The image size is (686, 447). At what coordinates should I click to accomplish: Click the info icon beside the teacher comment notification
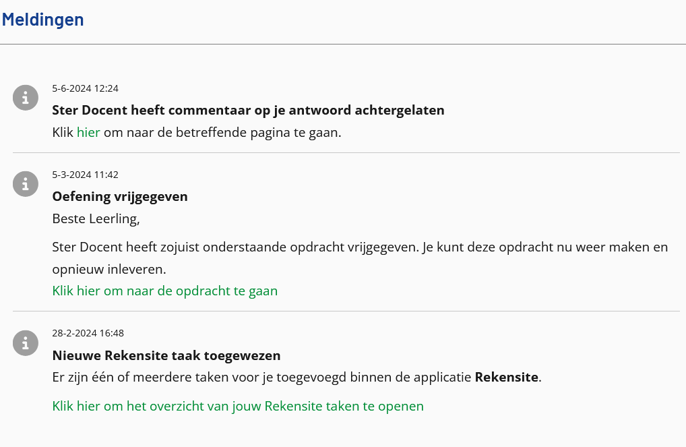point(26,97)
